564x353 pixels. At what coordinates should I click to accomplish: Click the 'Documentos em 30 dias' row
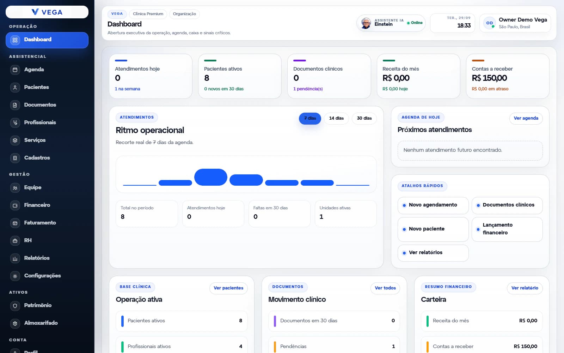point(334,321)
